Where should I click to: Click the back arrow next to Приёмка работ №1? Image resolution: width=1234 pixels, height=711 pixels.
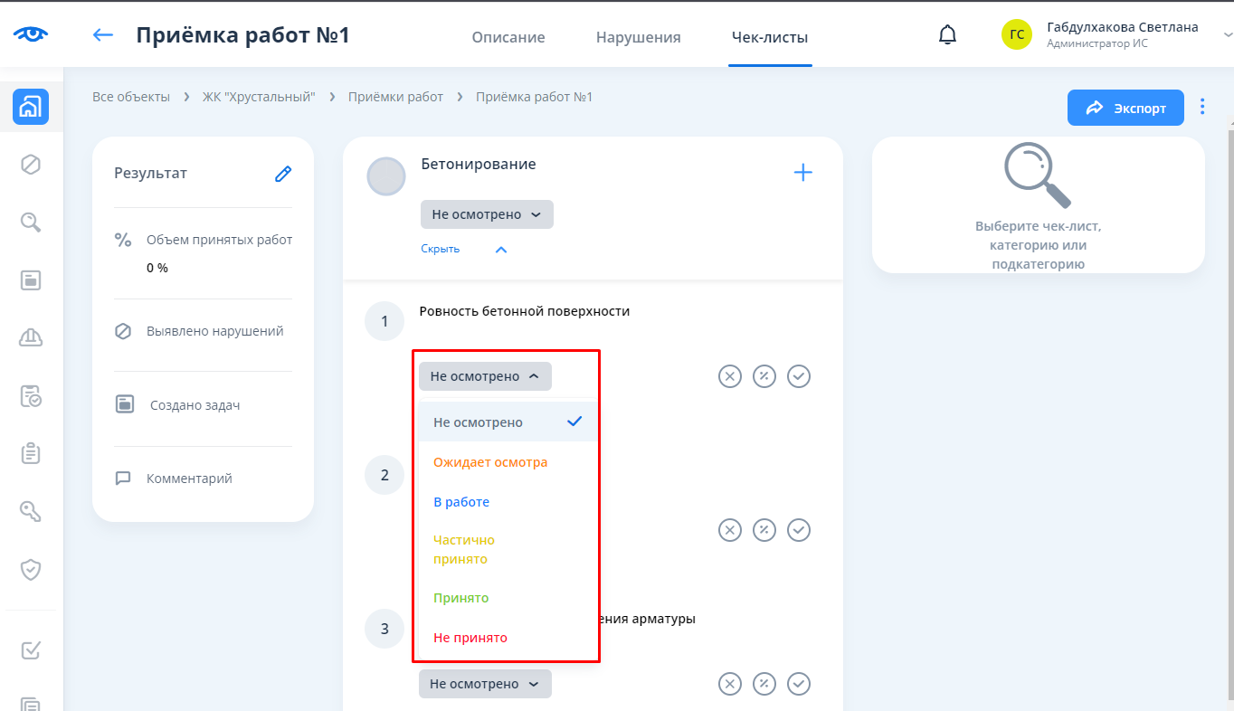point(103,35)
